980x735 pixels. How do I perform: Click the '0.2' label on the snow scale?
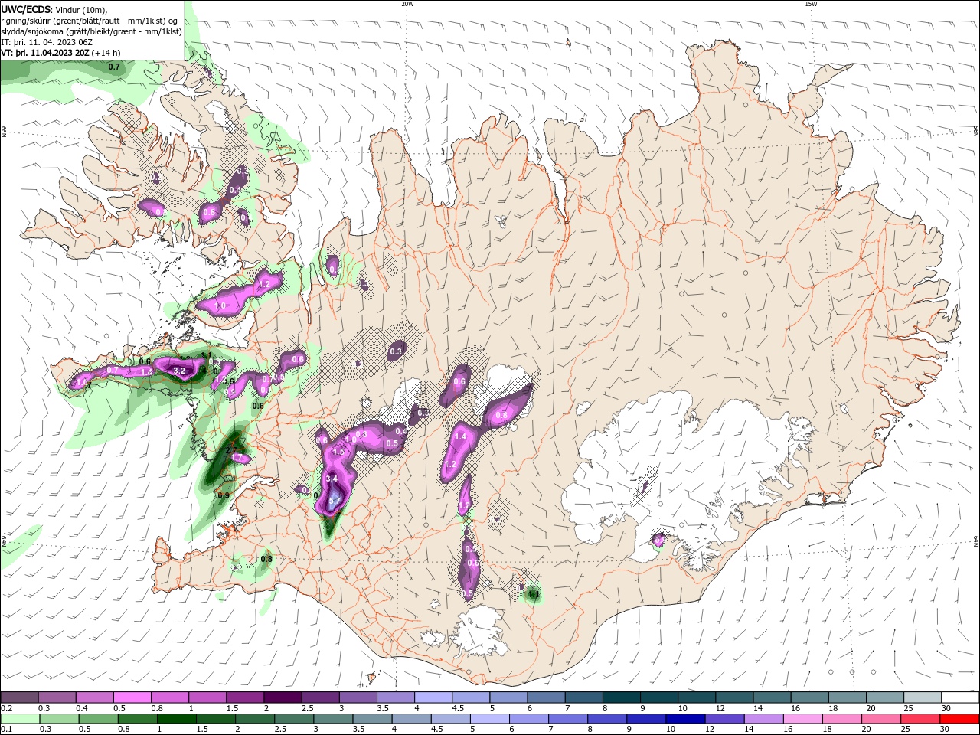tap(7, 708)
